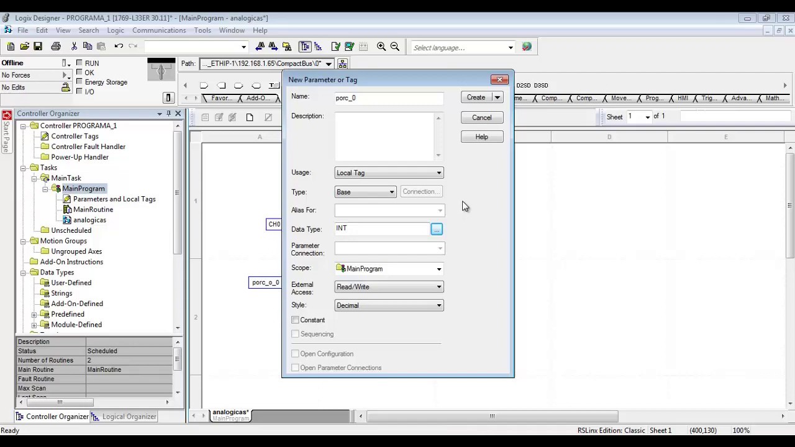Click the Zoom In magnifier icon
The height and width of the screenshot is (447, 795).
[x=381, y=47]
